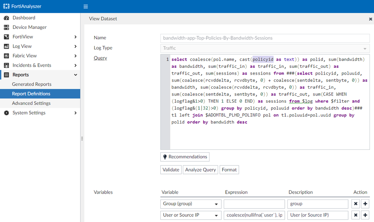The image size is (374, 222).
Task: Go to Advanced Settings under Reports
Action: coord(31,103)
